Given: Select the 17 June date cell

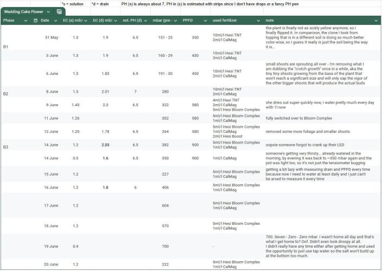Looking at the screenshot, I should [x=51, y=205].
